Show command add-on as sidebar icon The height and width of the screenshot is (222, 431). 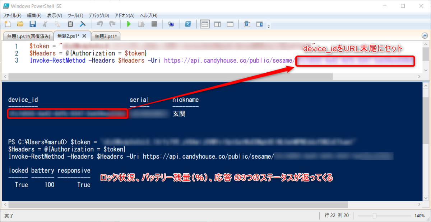[259, 24]
